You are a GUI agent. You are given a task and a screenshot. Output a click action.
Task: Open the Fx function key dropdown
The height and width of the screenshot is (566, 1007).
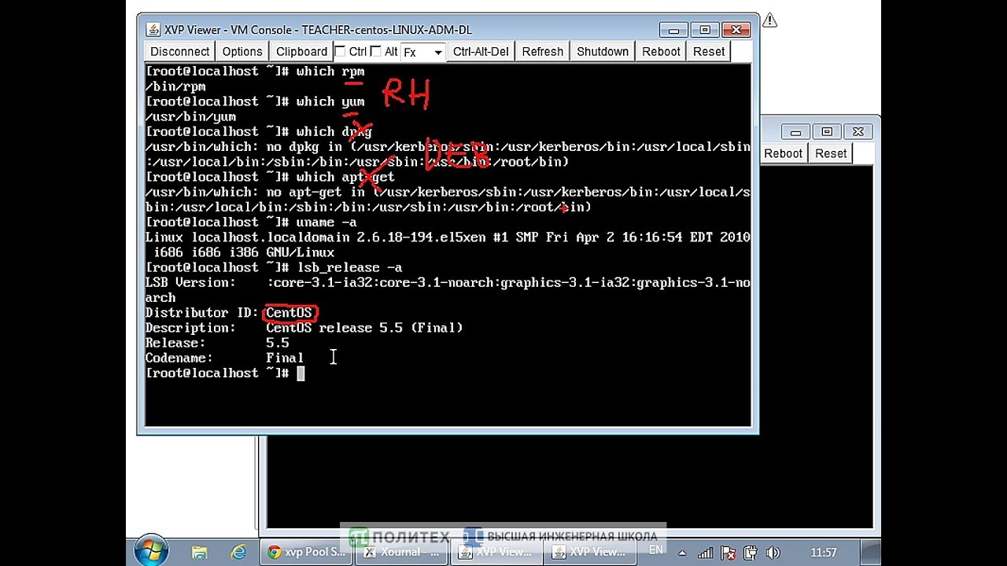[x=423, y=52]
